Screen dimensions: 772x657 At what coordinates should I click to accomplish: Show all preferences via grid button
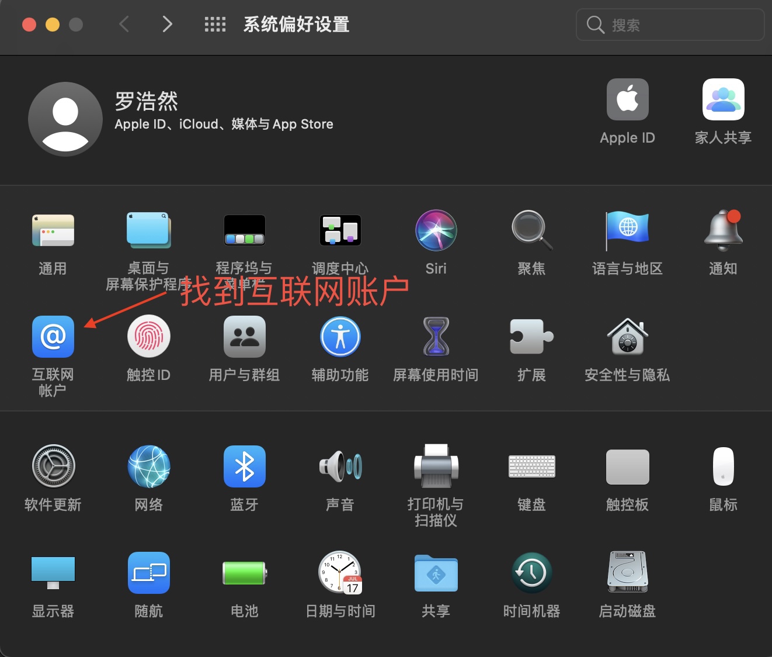(x=215, y=25)
